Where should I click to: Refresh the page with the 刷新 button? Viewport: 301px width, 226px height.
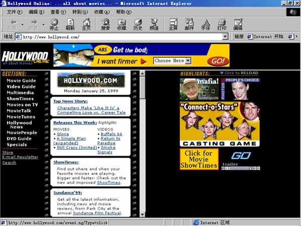click(70, 25)
